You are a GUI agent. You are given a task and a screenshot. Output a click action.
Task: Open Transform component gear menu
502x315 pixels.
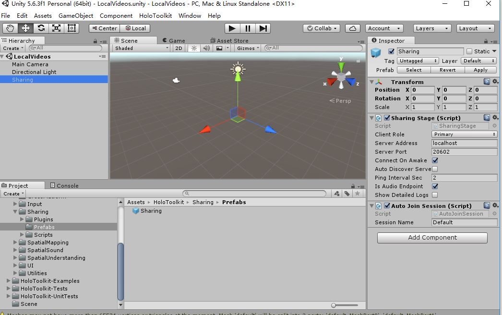(x=495, y=82)
